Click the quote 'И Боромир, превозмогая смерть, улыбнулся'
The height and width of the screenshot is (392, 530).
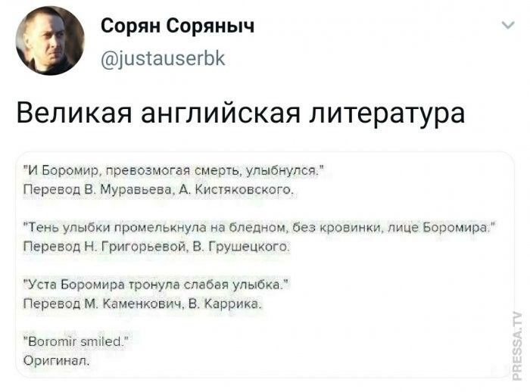(174, 170)
